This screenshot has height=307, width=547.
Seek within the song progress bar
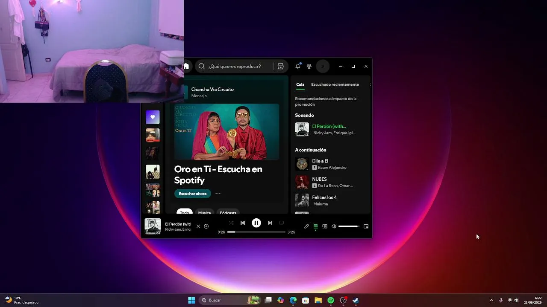click(256, 232)
